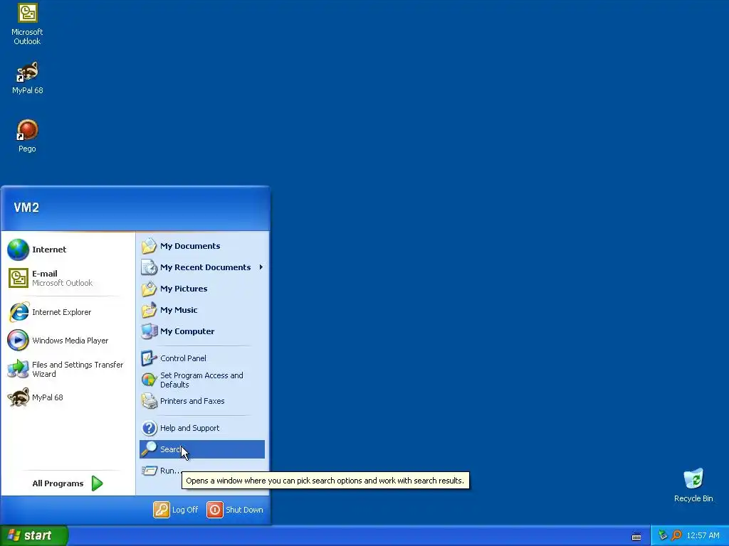This screenshot has height=546, width=729.
Task: Expand My Recent Documents submenu arrow
Action: [261, 267]
